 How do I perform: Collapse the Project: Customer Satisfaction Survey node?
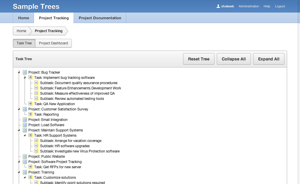[19, 109]
